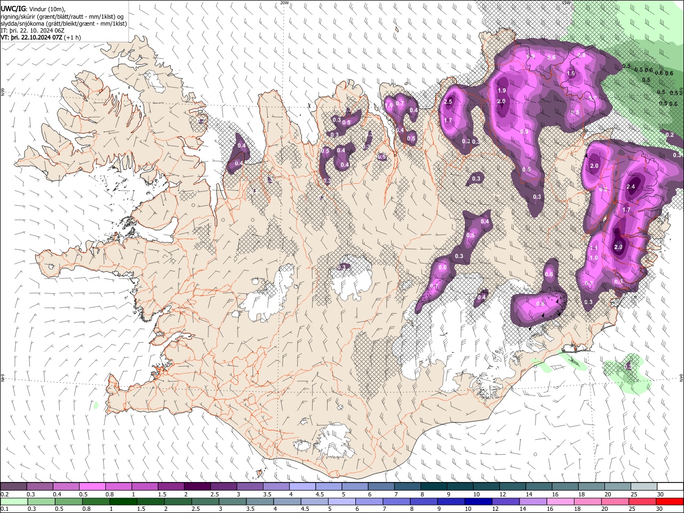The height and width of the screenshot is (513, 684).
Task: Click the "2.4" snowfall value on the map
Action: [631, 186]
